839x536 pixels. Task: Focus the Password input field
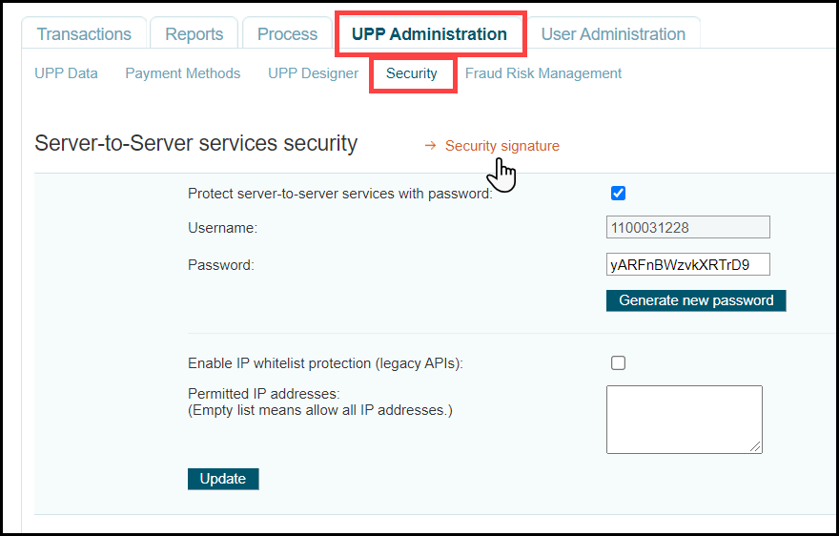(687, 264)
